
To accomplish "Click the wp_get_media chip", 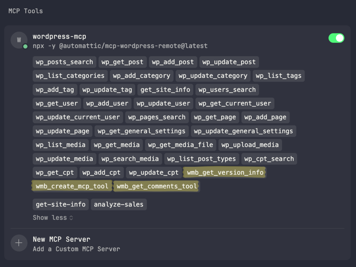I will tap(117, 145).
